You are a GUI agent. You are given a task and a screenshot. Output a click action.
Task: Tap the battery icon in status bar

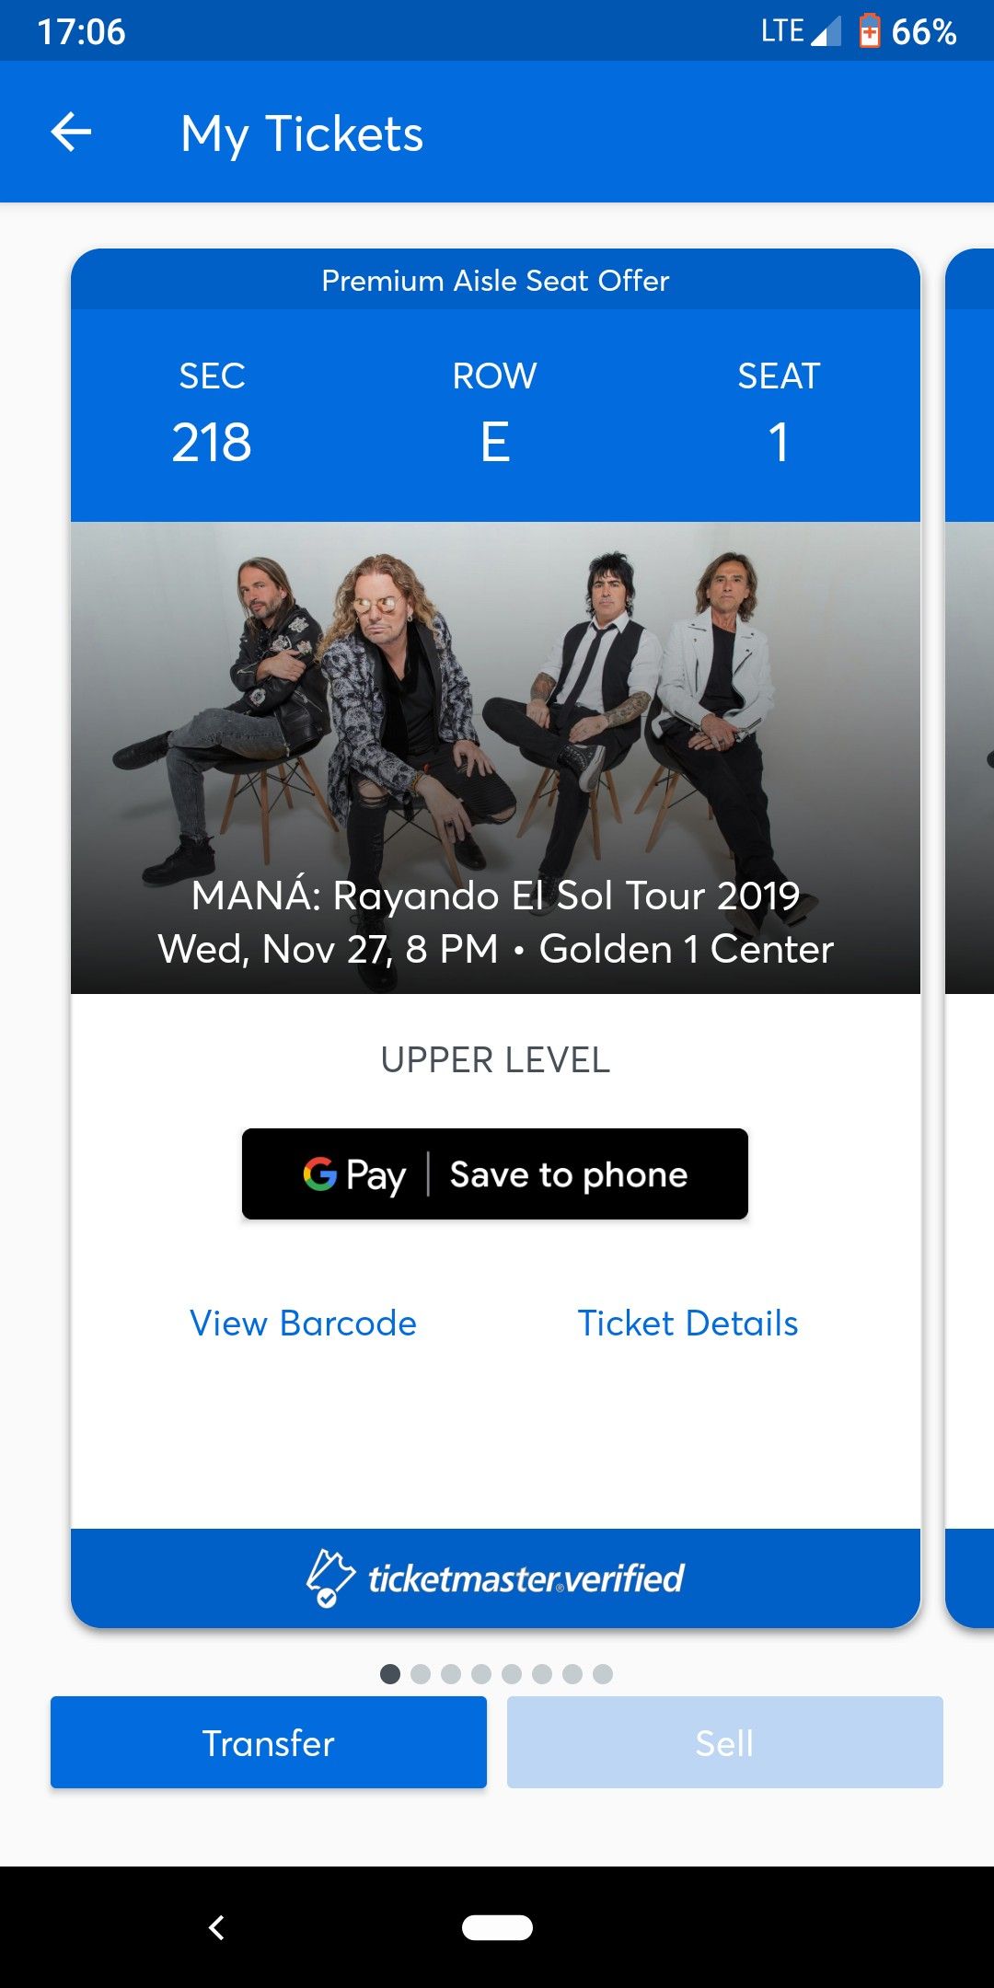[869, 31]
